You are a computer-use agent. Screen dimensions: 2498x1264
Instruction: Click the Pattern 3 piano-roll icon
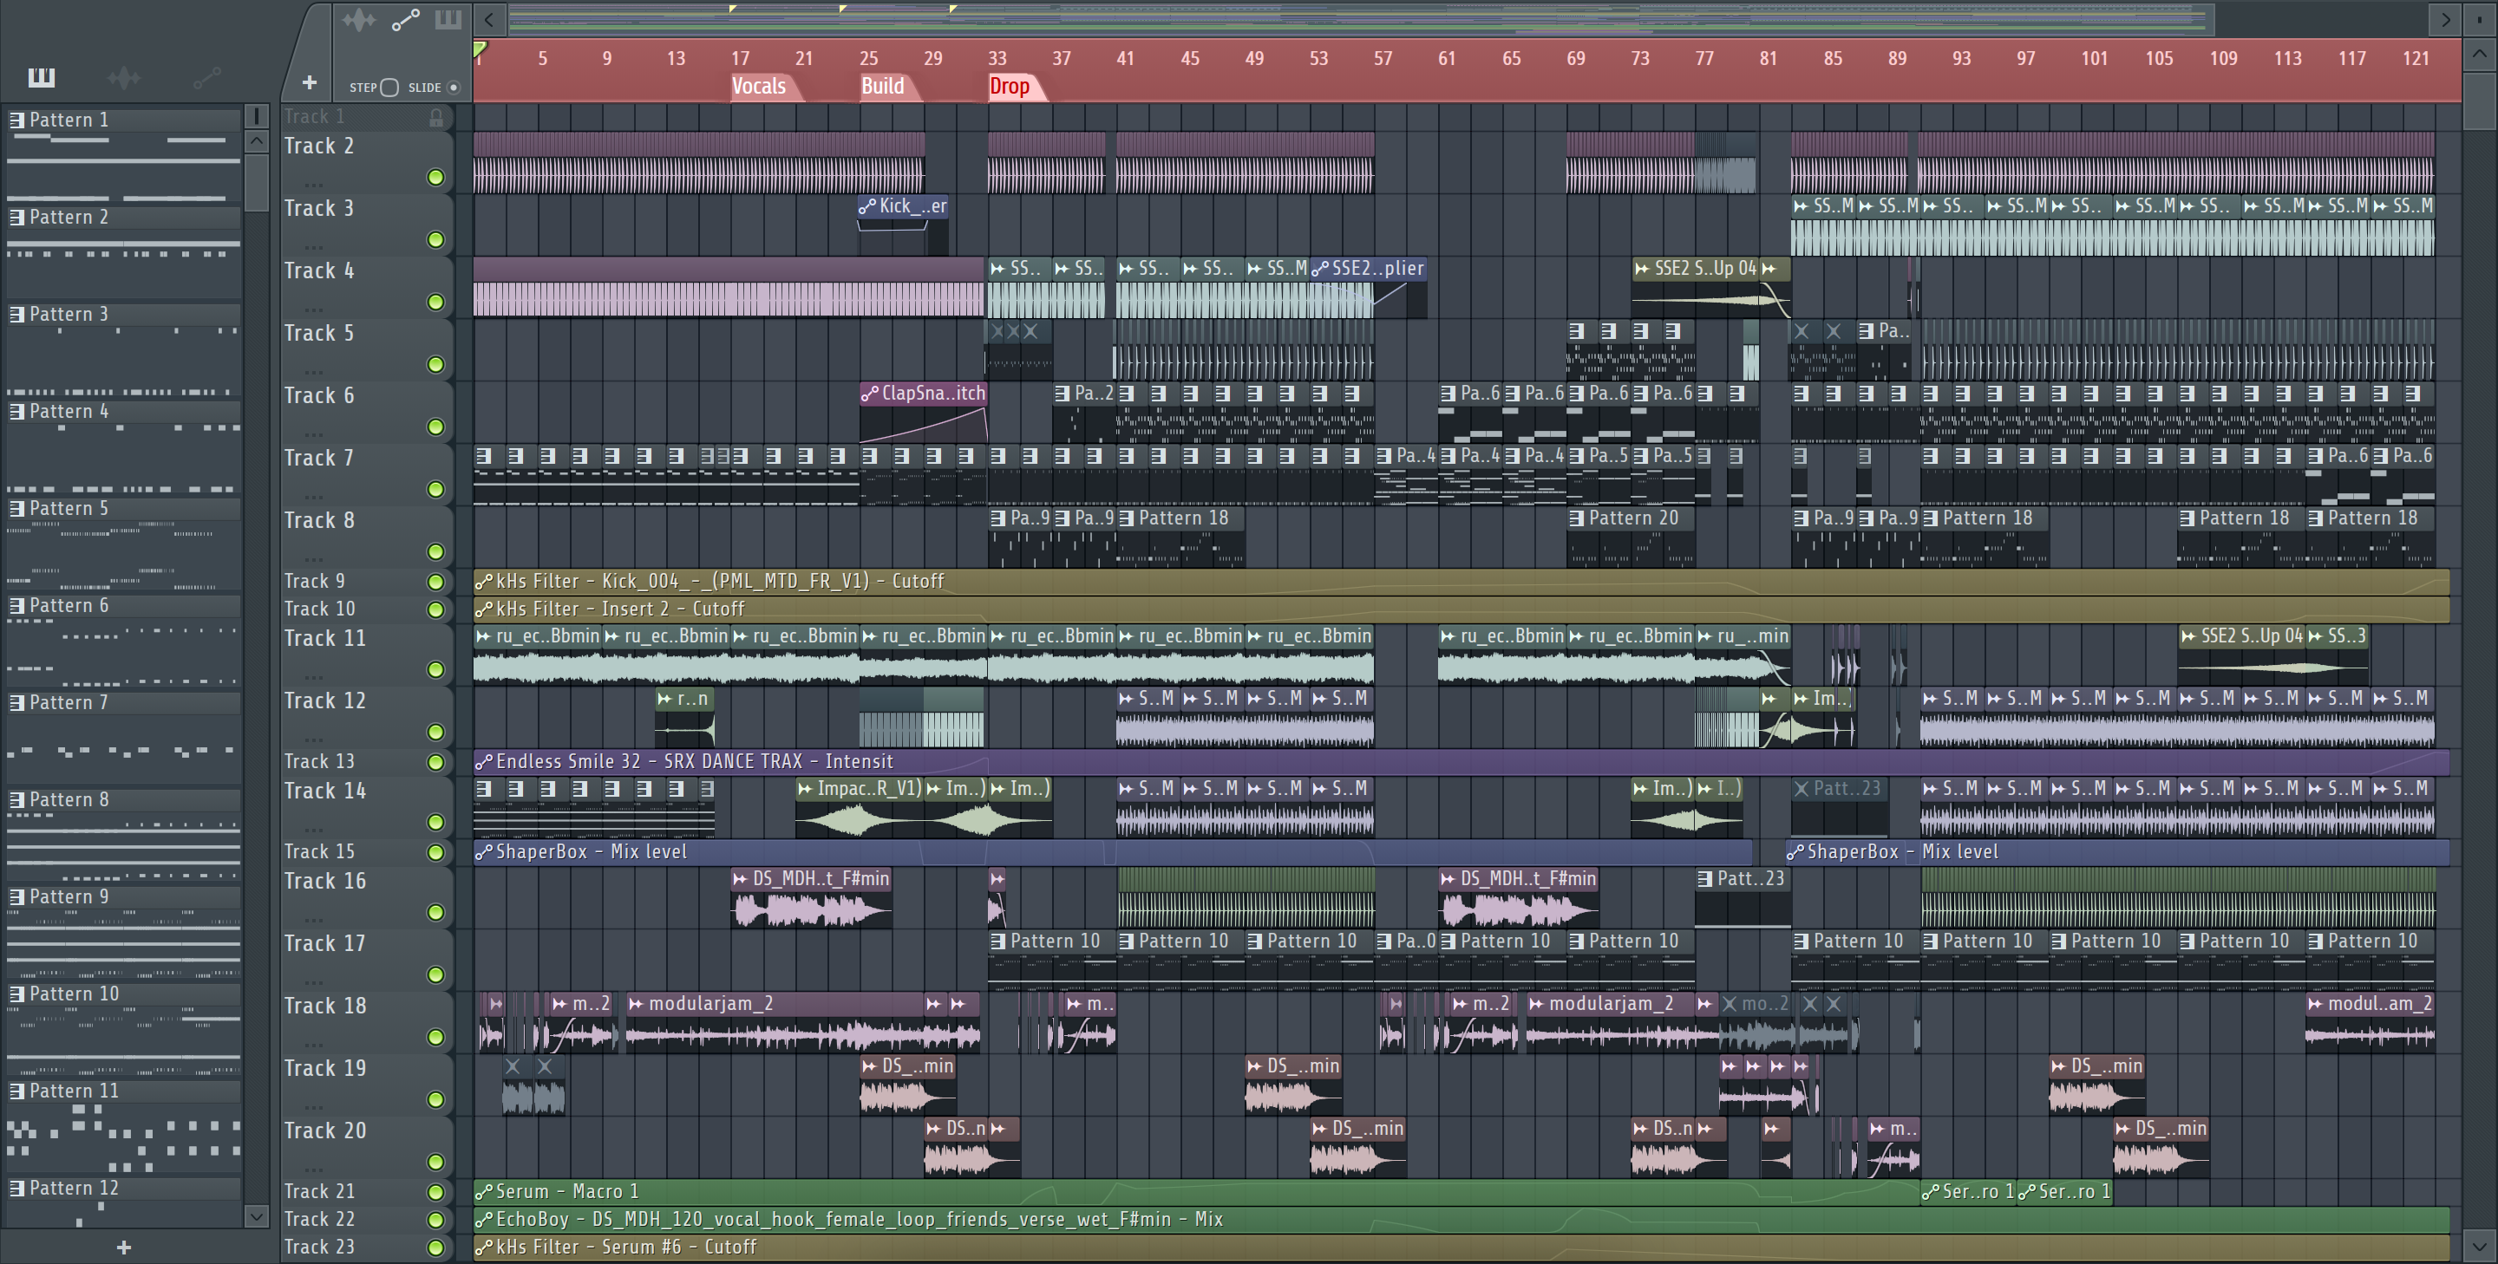point(16,314)
